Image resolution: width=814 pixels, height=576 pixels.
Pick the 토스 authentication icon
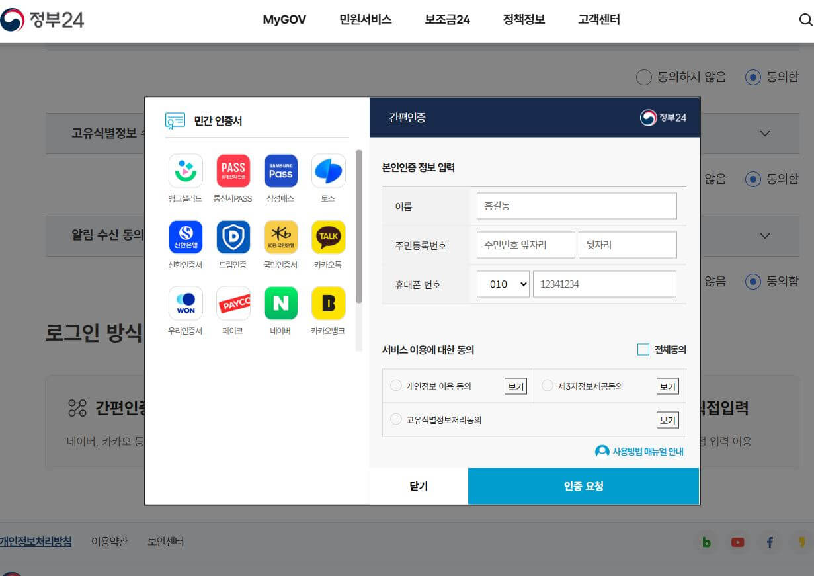point(329,171)
